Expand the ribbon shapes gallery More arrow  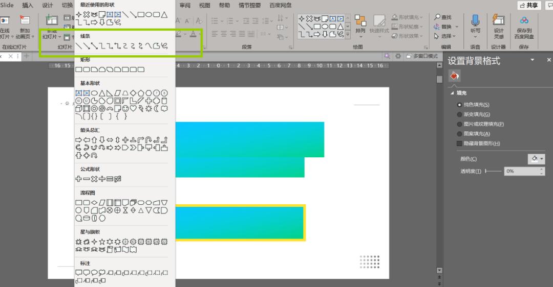[x=348, y=34]
